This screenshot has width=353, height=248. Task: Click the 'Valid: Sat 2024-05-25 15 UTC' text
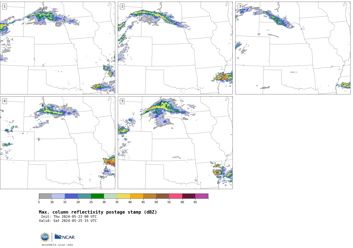[68, 221]
